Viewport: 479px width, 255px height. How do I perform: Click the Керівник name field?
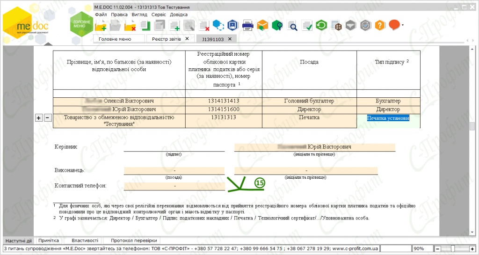coord(315,147)
